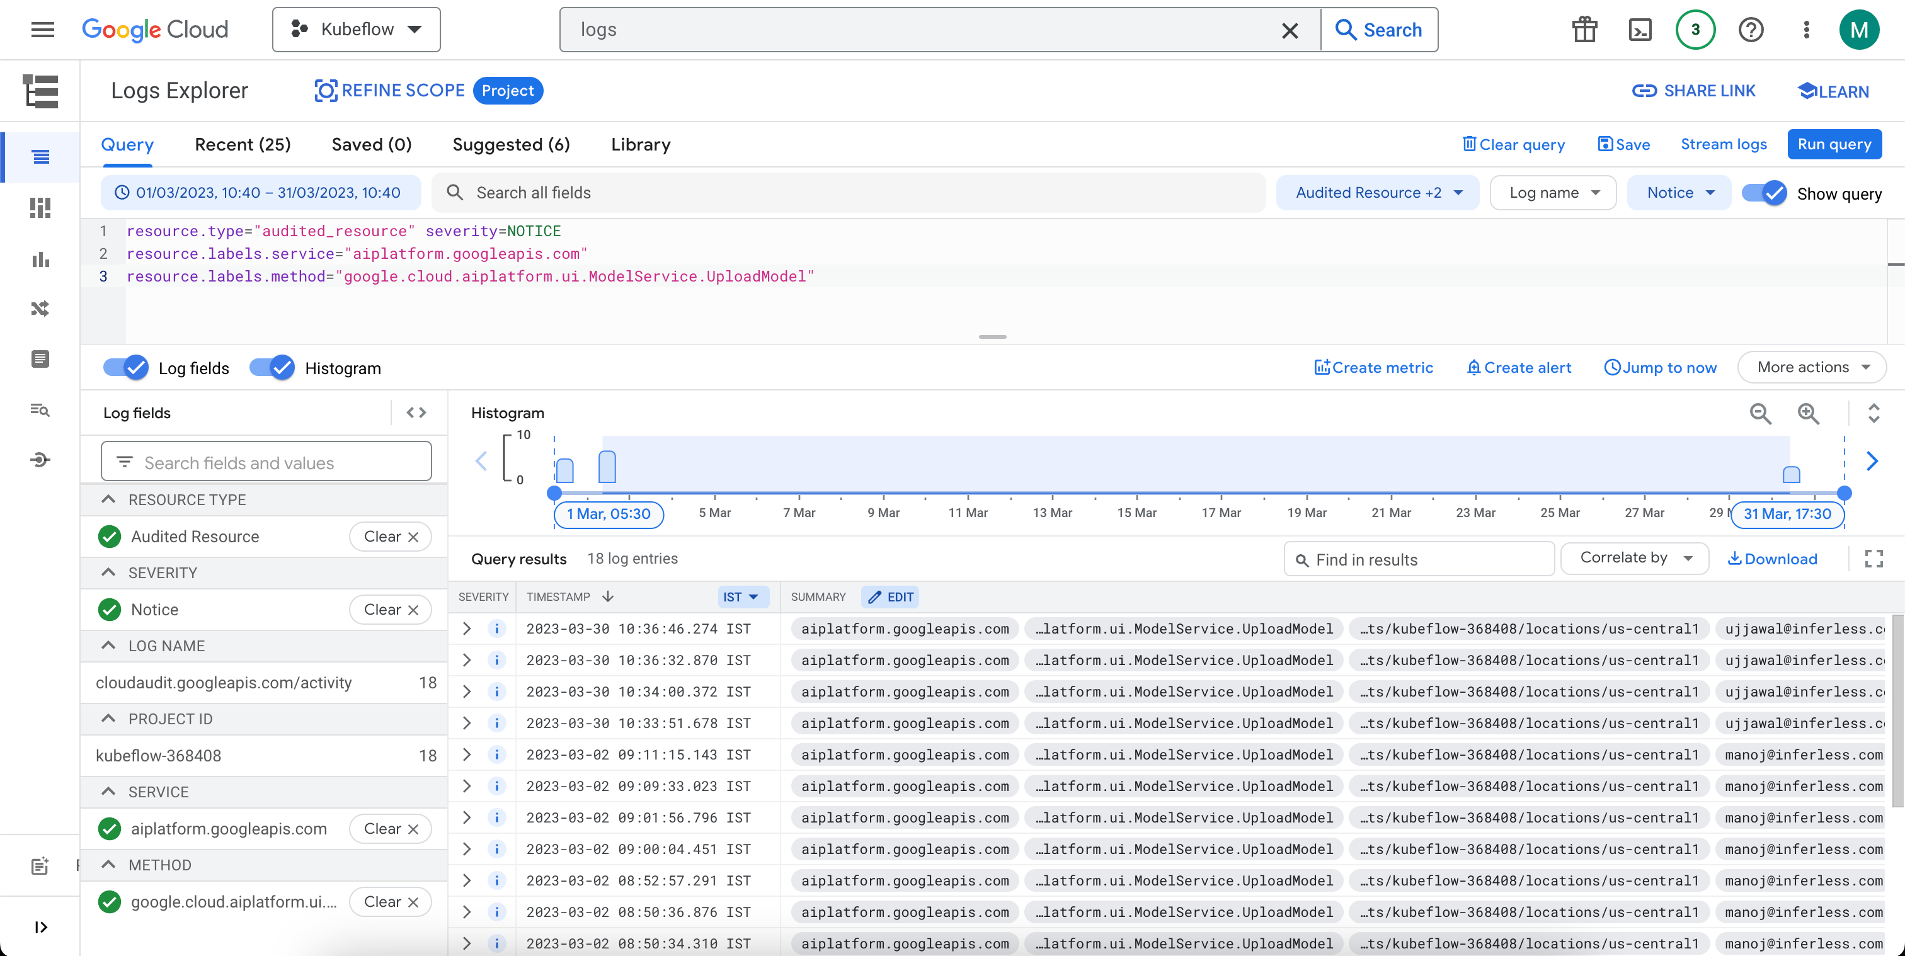The width and height of the screenshot is (1905, 956).
Task: Click histogram zoom out magnifier
Action: coord(1760,413)
